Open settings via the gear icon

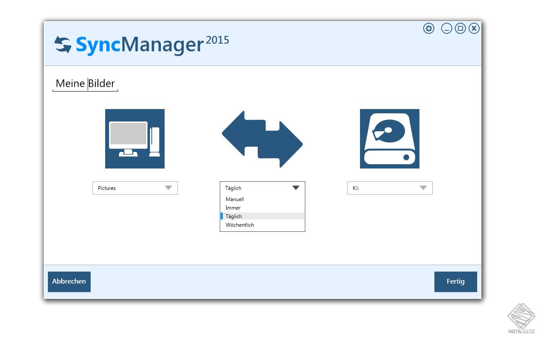coord(428,29)
